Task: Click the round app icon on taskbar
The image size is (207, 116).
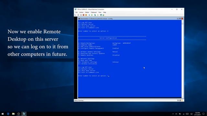Action: 19,114
